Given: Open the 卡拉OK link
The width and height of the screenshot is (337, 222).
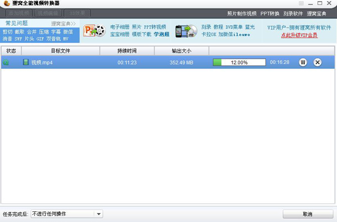Looking at the screenshot, I should click(x=209, y=34).
